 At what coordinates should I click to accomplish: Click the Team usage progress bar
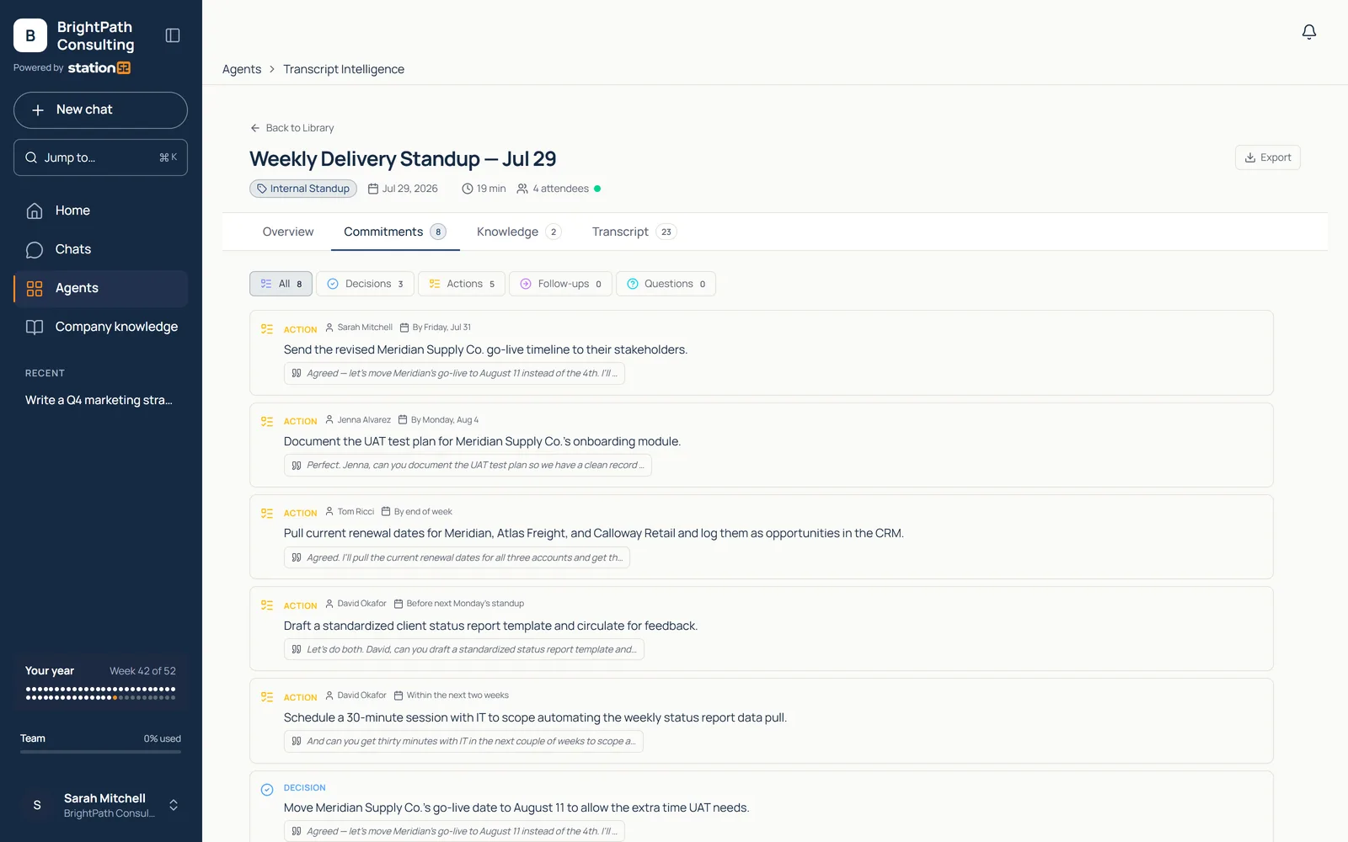pos(100,751)
